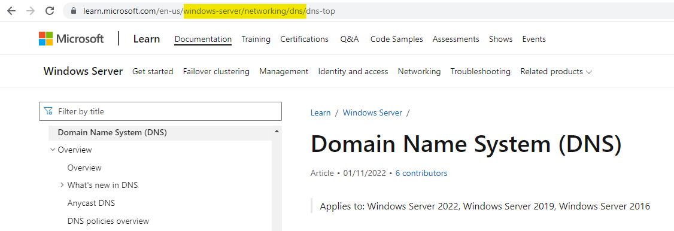The width and height of the screenshot is (674, 231).
Task: Open the Learn home link
Action: coord(147,39)
